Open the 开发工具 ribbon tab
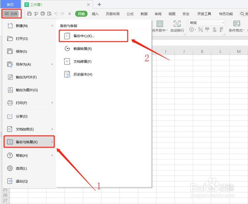 204,14
